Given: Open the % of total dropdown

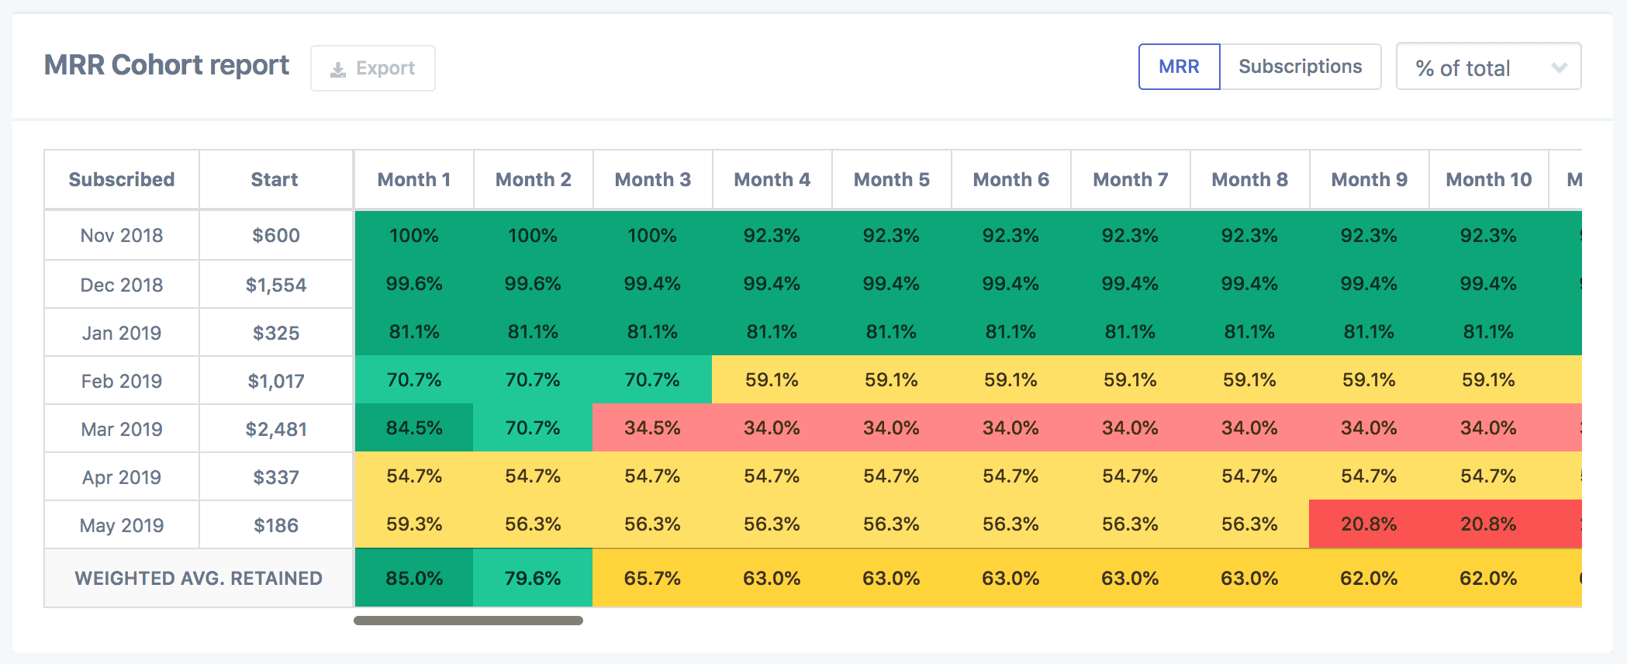Looking at the screenshot, I should tap(1488, 67).
